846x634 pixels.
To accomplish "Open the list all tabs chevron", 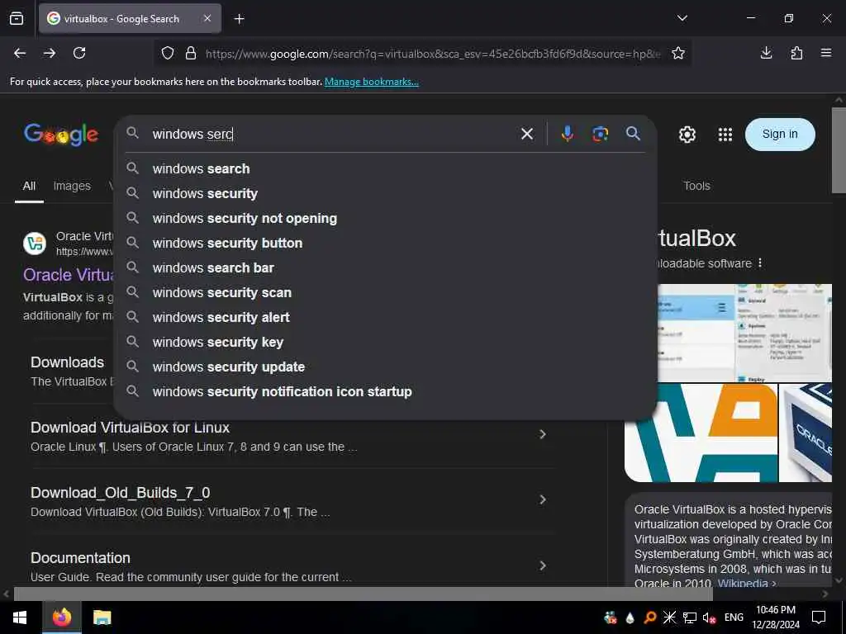I will (682, 18).
